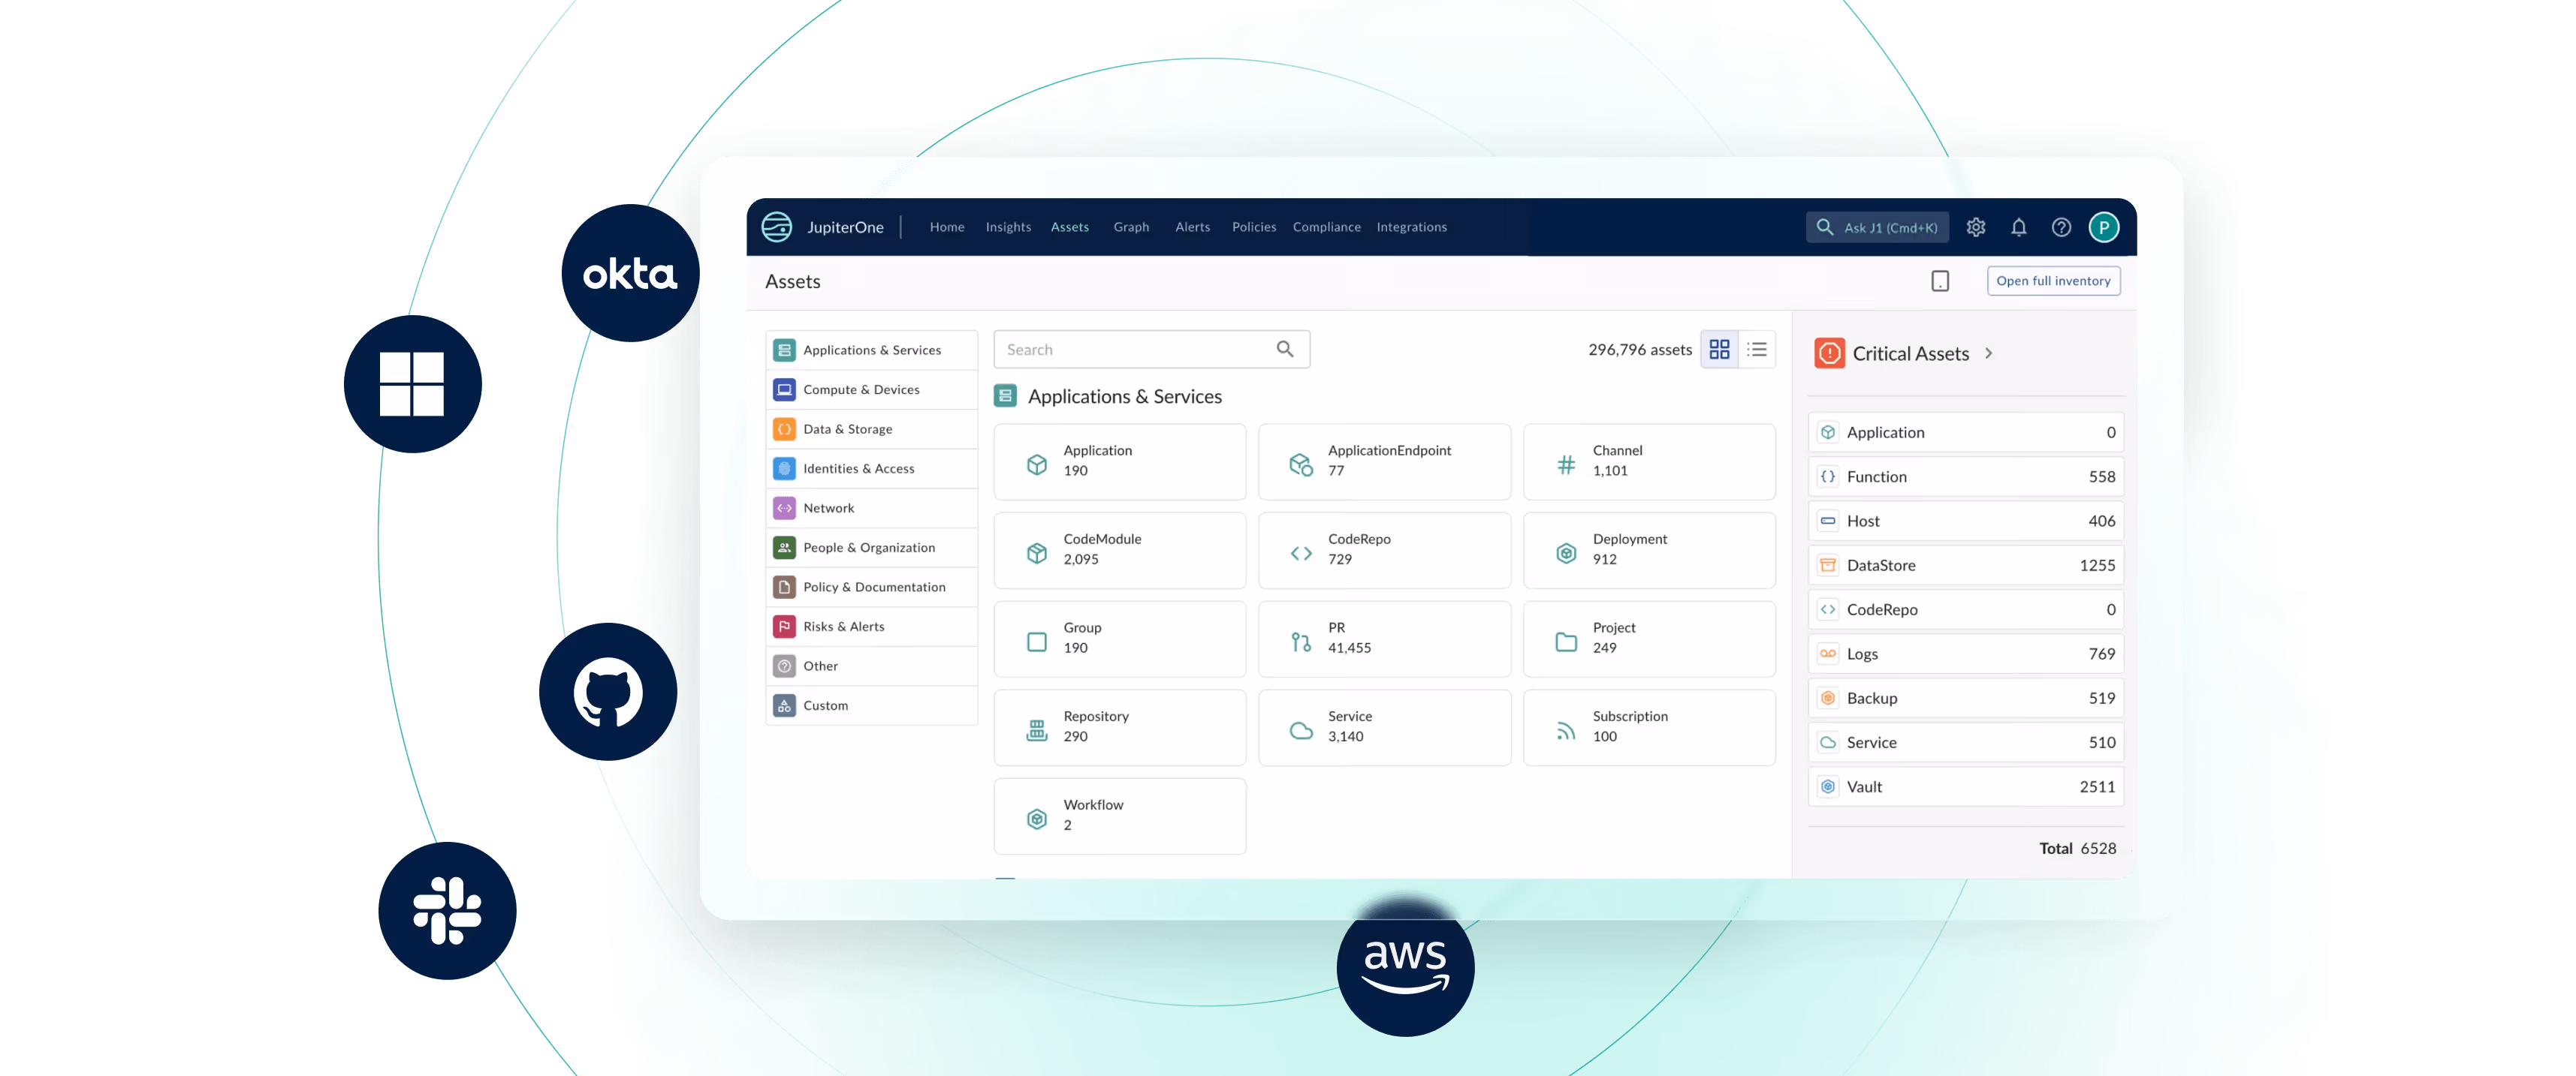
Task: Click the Network sidebar icon
Action: pos(784,507)
